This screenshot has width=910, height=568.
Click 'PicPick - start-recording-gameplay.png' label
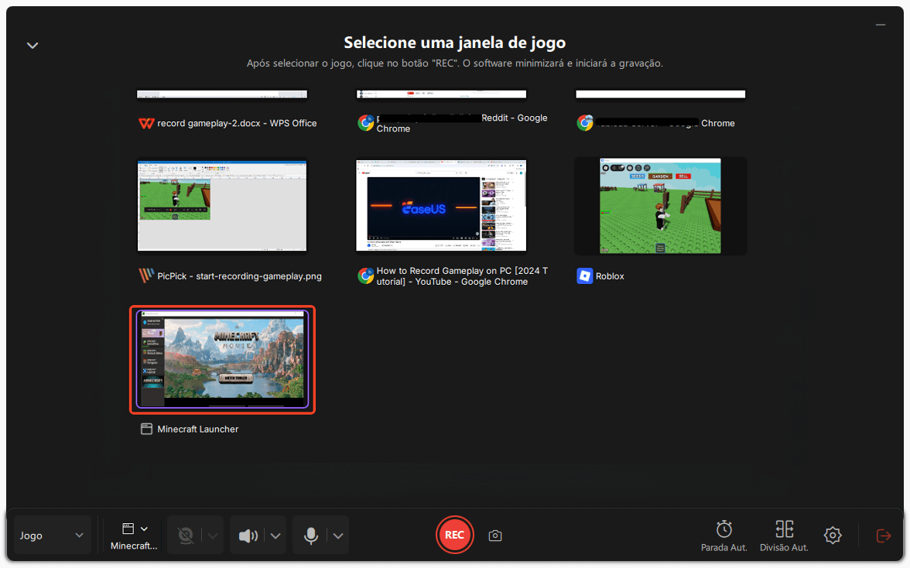(239, 276)
